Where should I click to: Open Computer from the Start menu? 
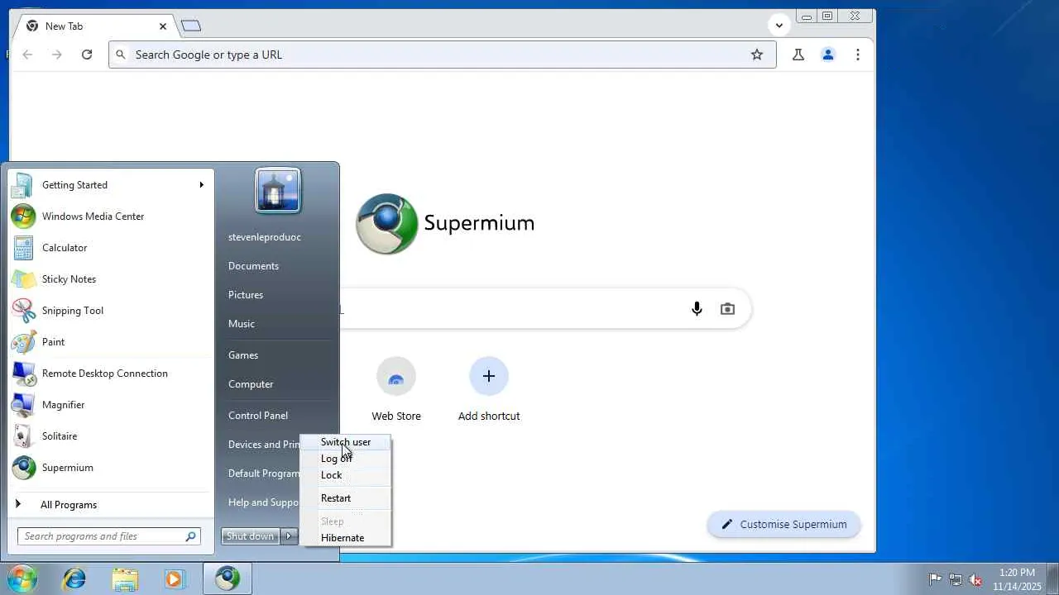pyautogui.click(x=251, y=384)
